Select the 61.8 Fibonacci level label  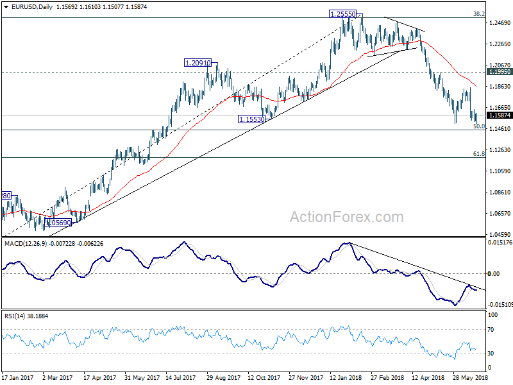479,153
